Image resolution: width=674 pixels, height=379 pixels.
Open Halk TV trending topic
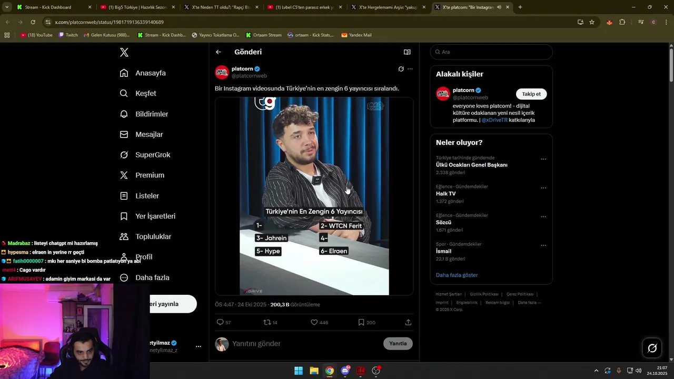[x=445, y=194]
